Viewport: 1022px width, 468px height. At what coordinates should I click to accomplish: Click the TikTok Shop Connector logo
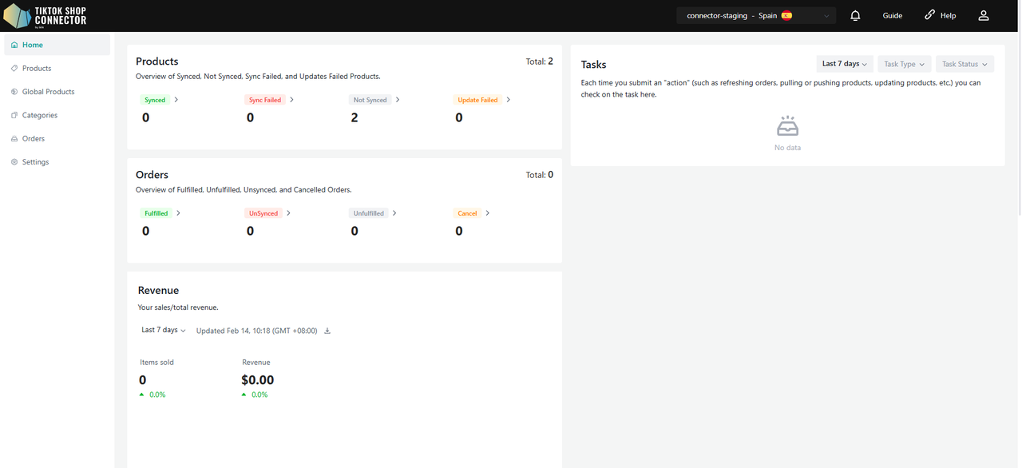pyautogui.click(x=46, y=16)
